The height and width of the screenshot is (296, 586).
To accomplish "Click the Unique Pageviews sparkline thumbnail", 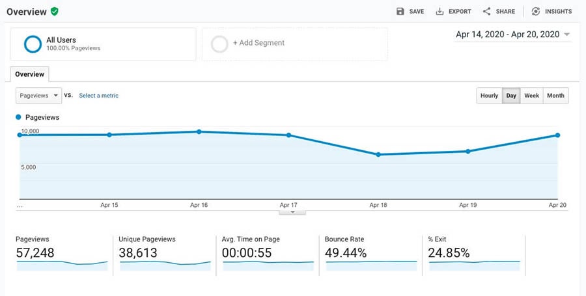I will point(165,265).
